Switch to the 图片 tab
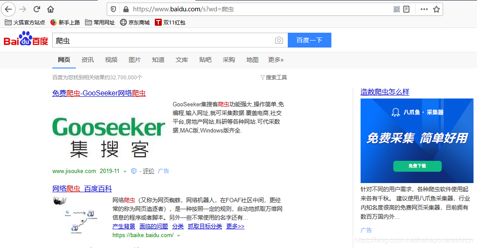Image resolution: width=477 pixels, height=248 pixels. (x=134, y=60)
